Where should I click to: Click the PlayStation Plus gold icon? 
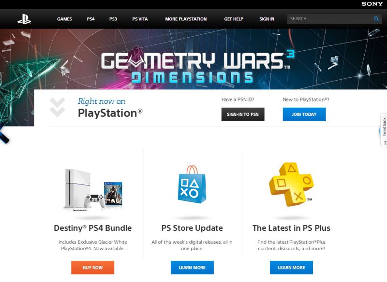pos(291,184)
